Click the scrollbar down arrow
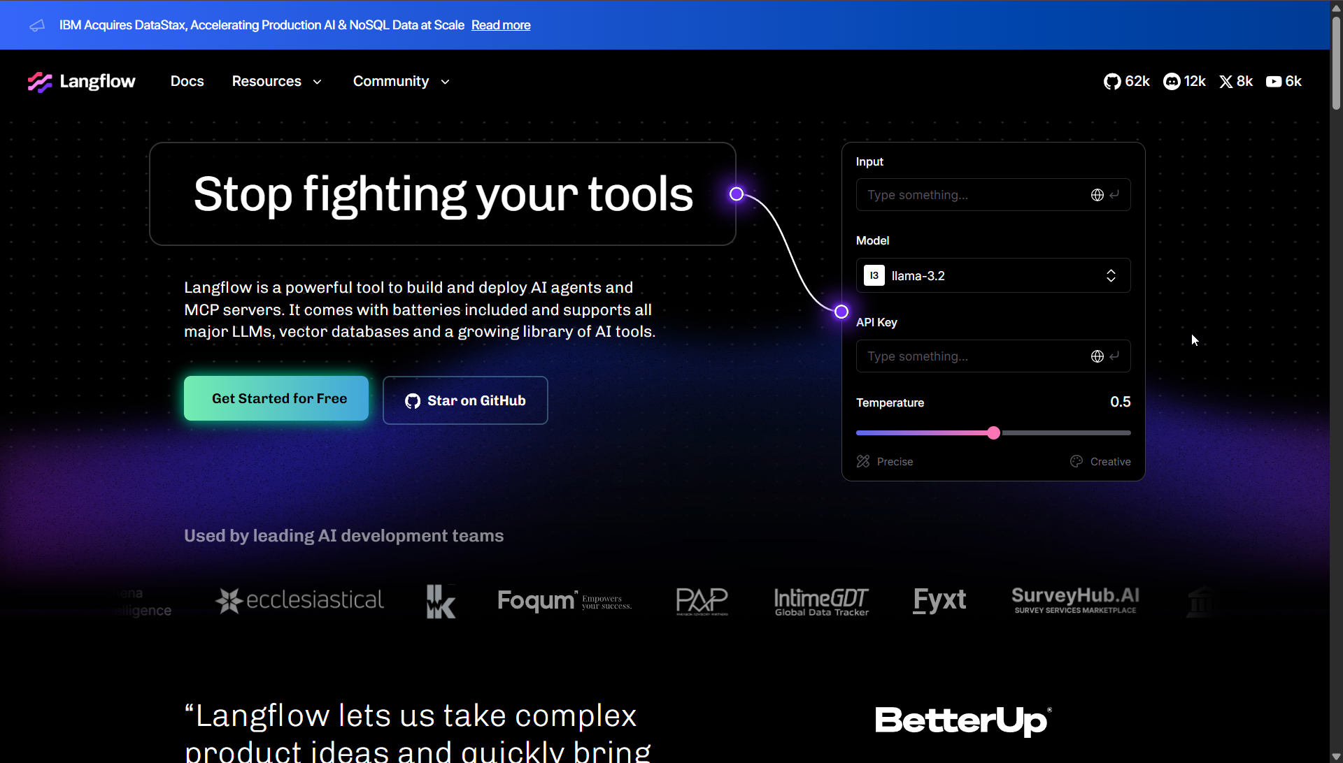The height and width of the screenshot is (763, 1343). click(x=1336, y=757)
